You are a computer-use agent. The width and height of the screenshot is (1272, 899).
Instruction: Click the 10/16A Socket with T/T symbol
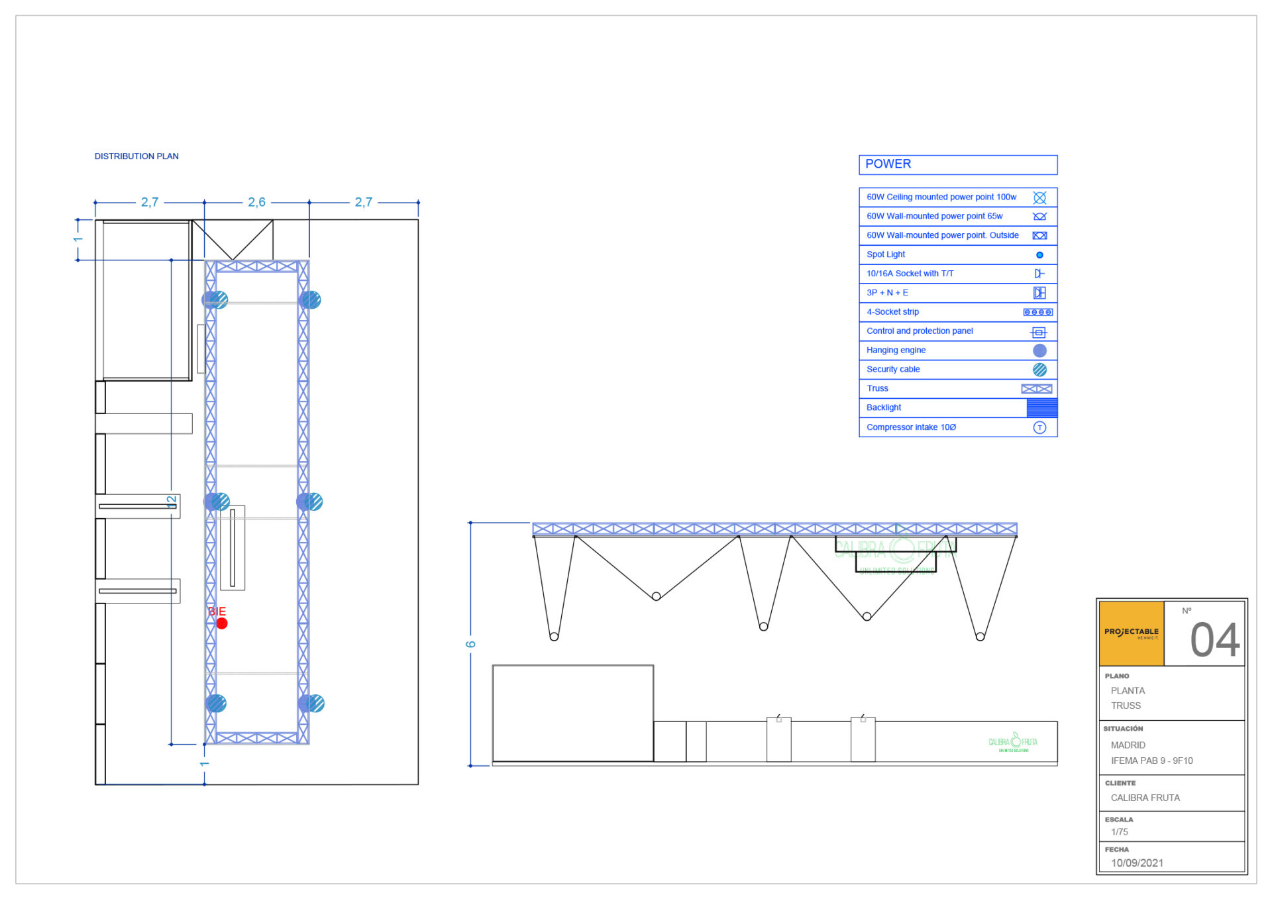click(1039, 274)
